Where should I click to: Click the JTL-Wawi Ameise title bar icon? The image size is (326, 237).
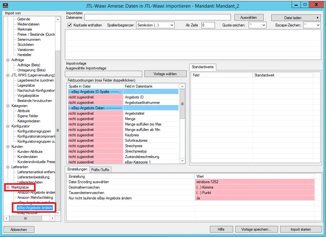pyautogui.click(x=6, y=5)
